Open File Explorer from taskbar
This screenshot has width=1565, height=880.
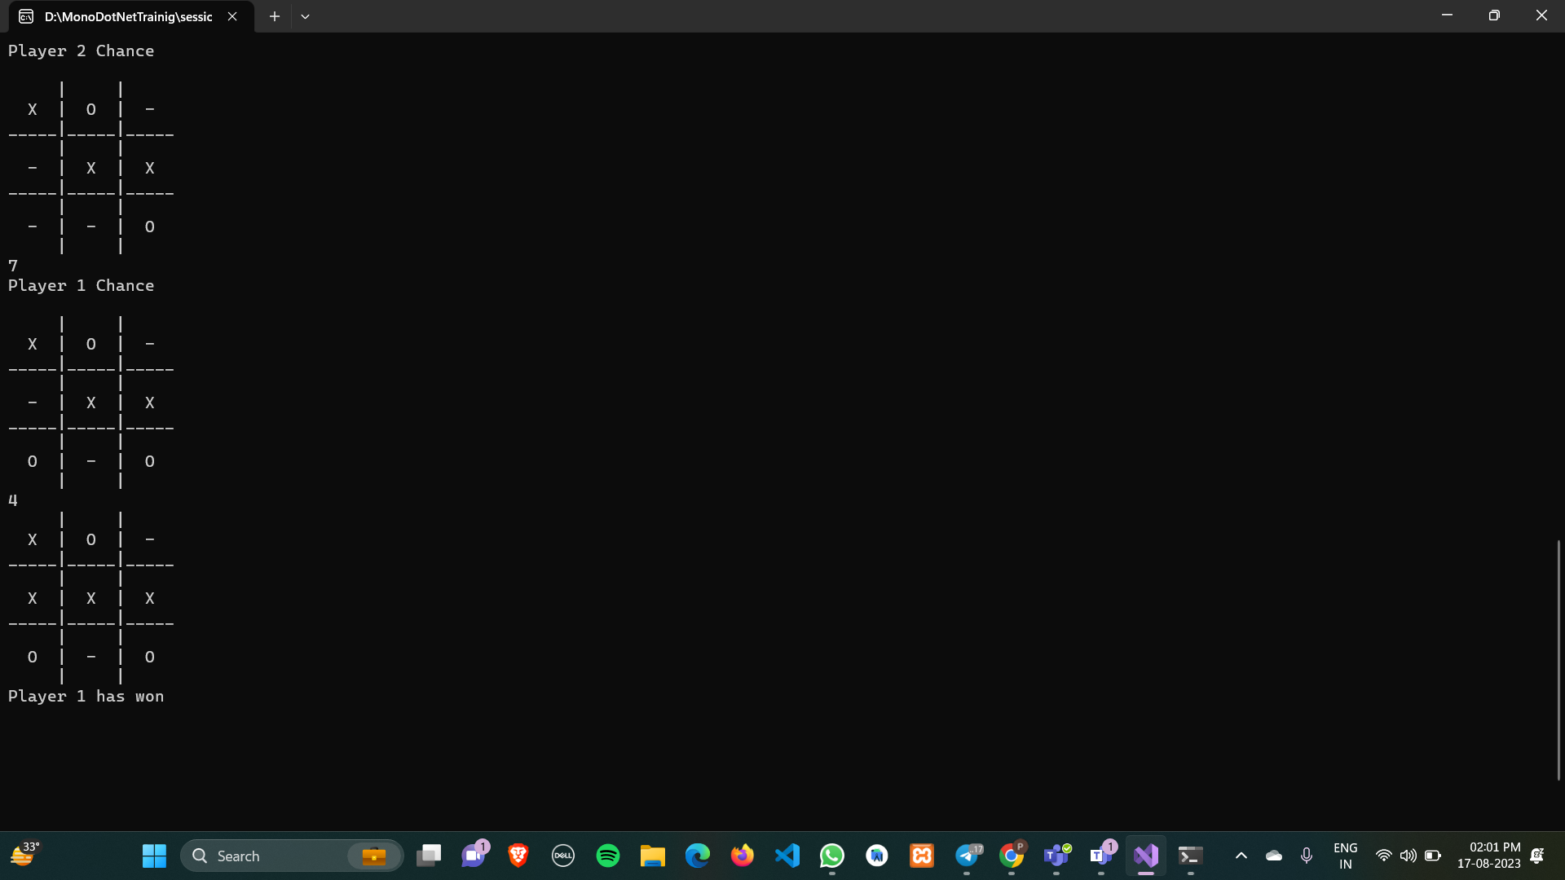click(x=653, y=856)
